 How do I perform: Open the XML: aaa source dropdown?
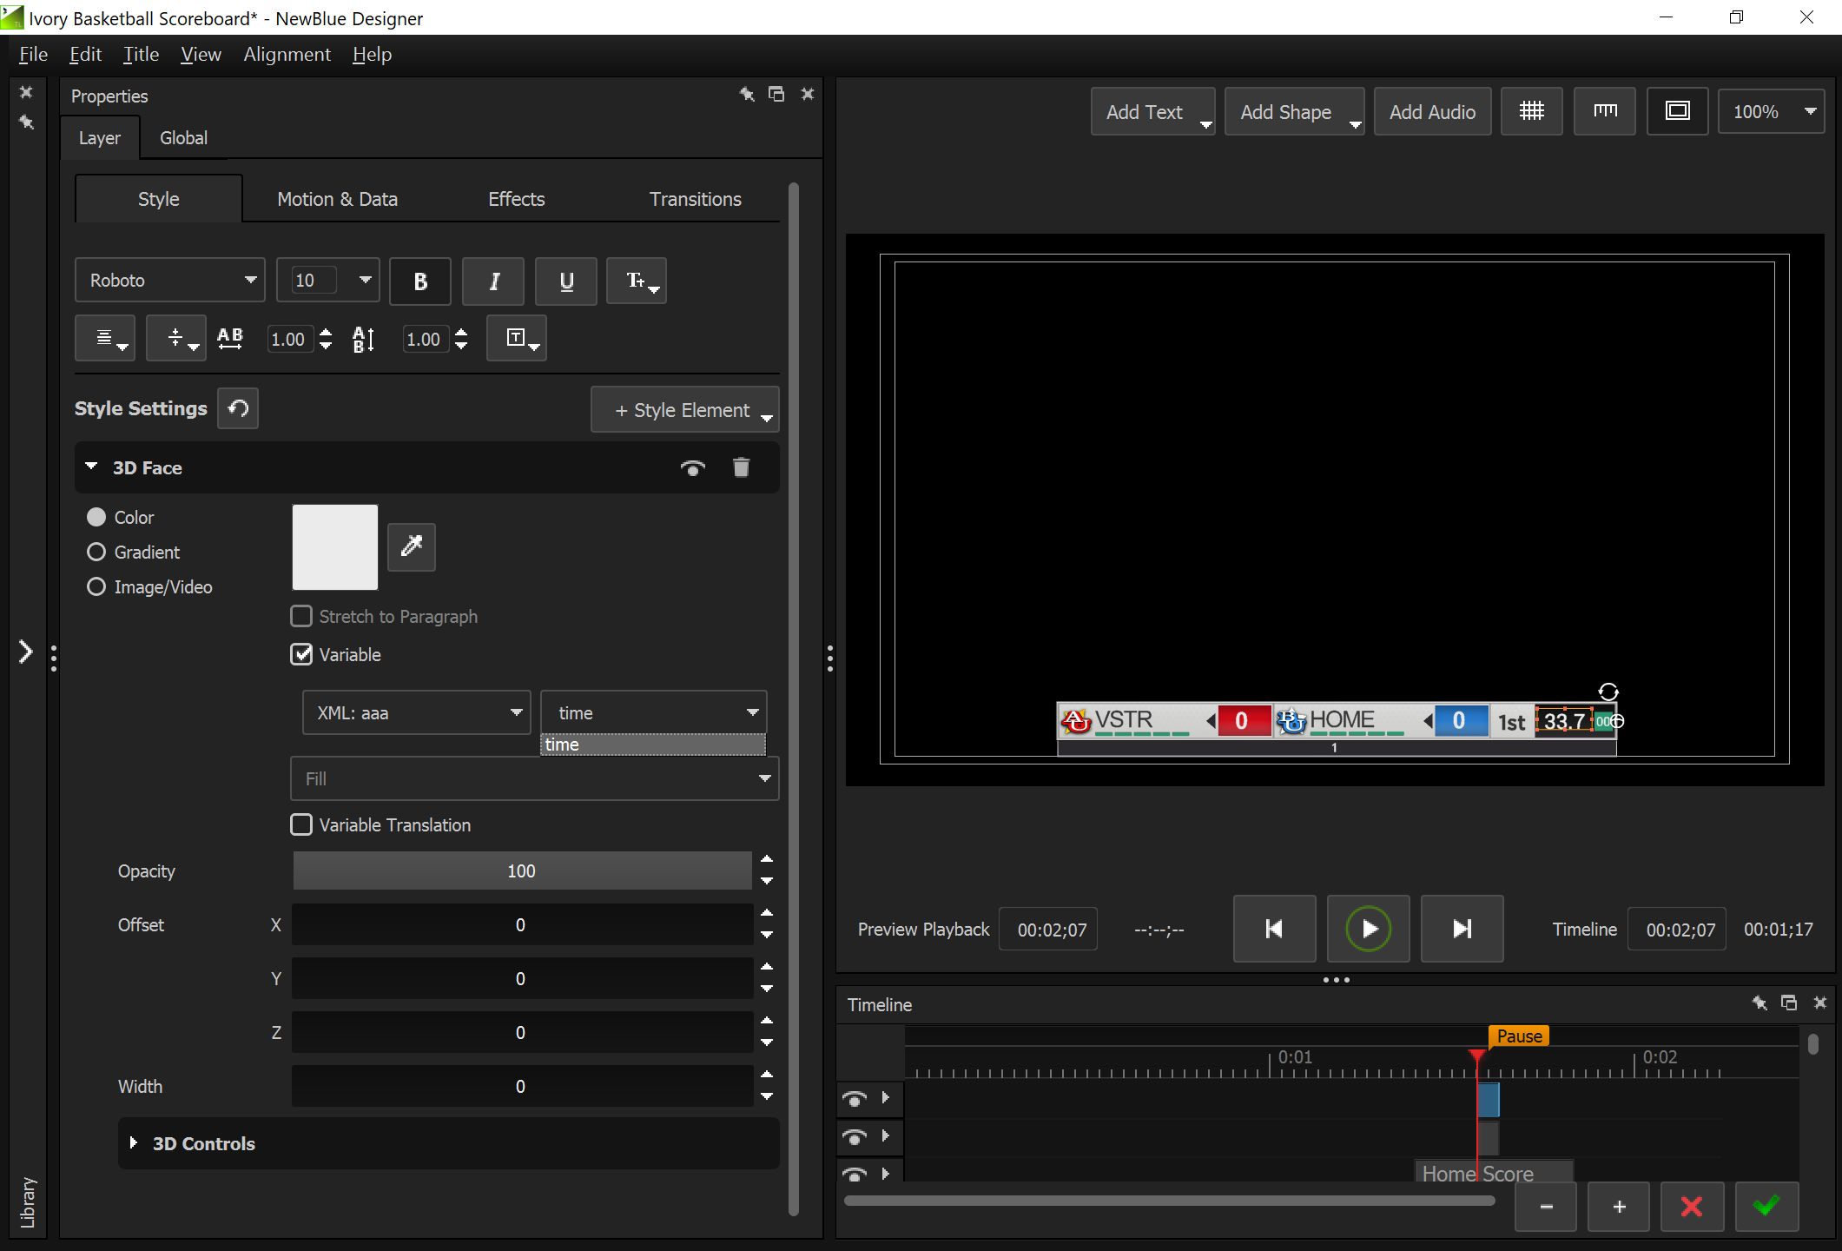pyautogui.click(x=417, y=712)
